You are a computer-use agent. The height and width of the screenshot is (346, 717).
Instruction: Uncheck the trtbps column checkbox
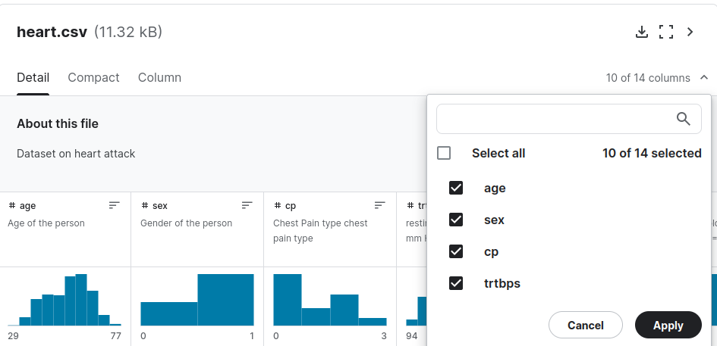456,283
